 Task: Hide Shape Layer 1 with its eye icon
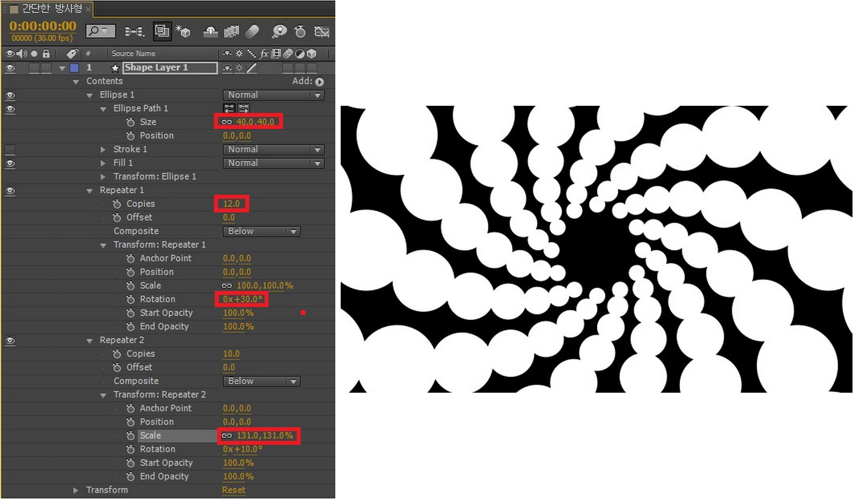pos(10,68)
